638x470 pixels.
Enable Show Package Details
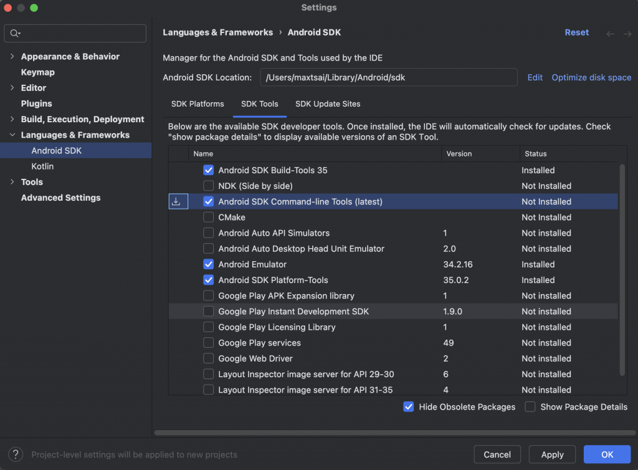click(x=530, y=407)
